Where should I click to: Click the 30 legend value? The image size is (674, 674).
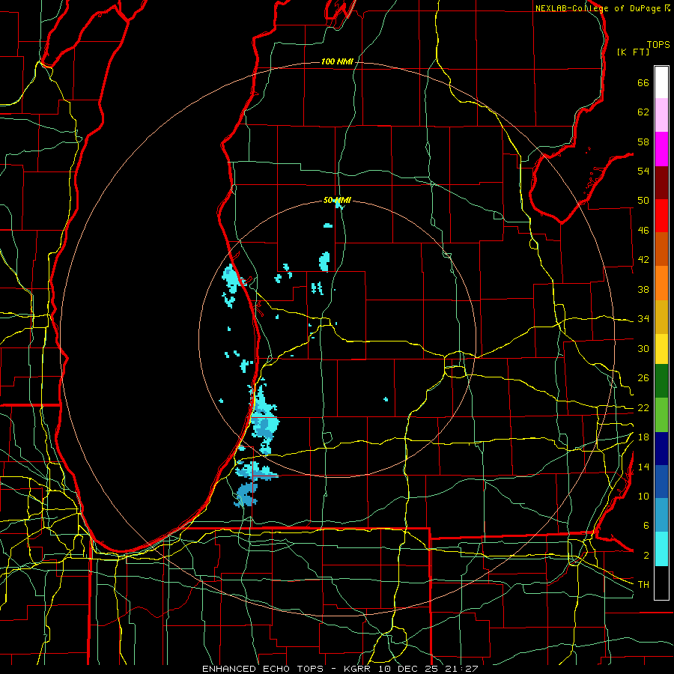(643, 348)
